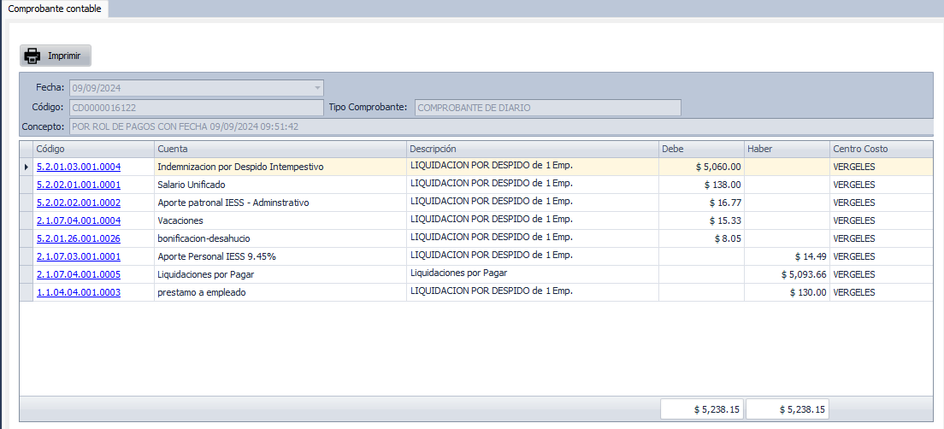Open account link 5.2.01.03.001.0004
Screen dimensions: 944x429
(x=79, y=167)
